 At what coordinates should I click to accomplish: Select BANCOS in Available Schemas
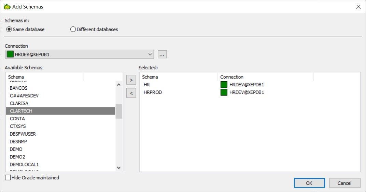tap(60, 88)
